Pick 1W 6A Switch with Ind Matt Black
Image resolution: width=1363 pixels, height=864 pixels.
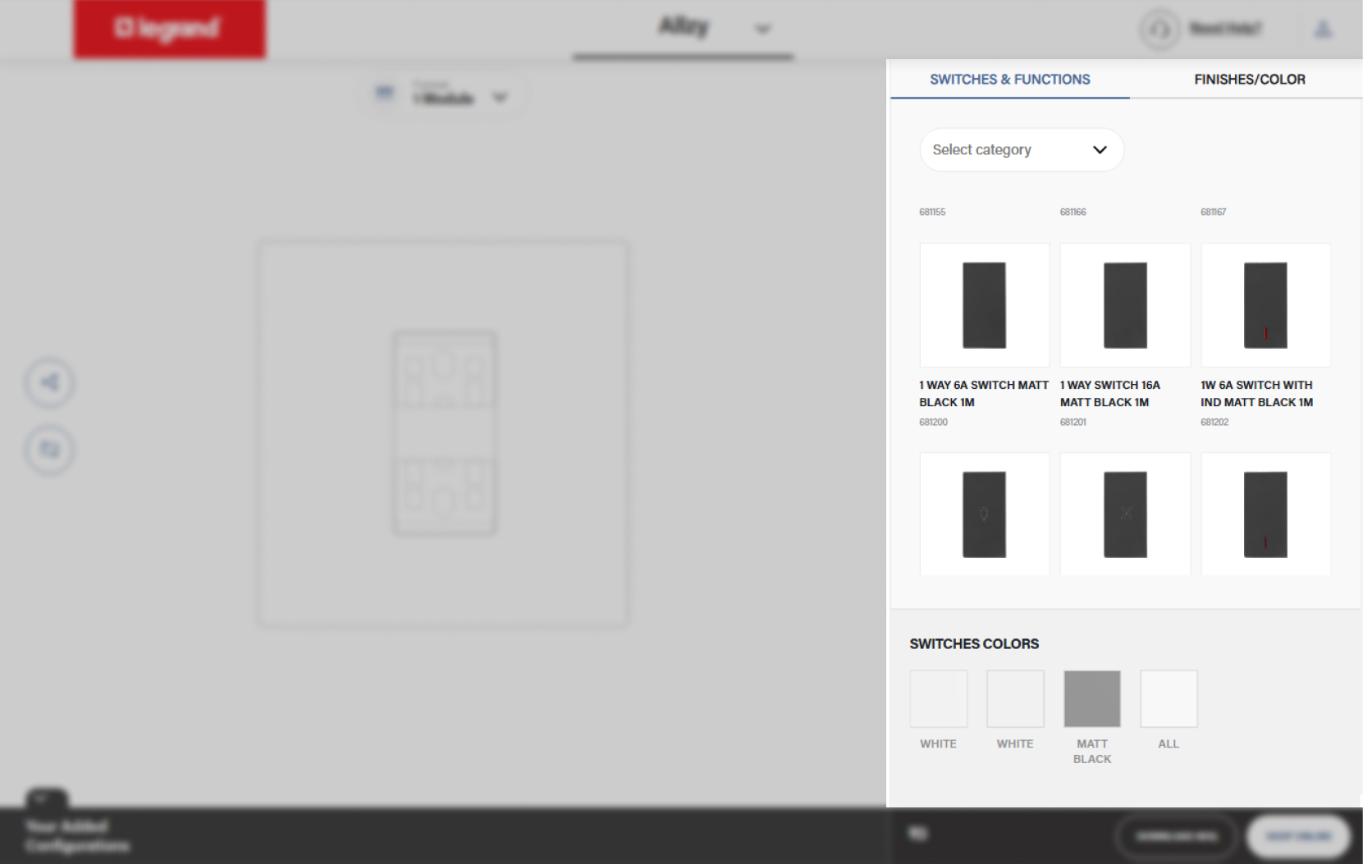(x=1265, y=305)
